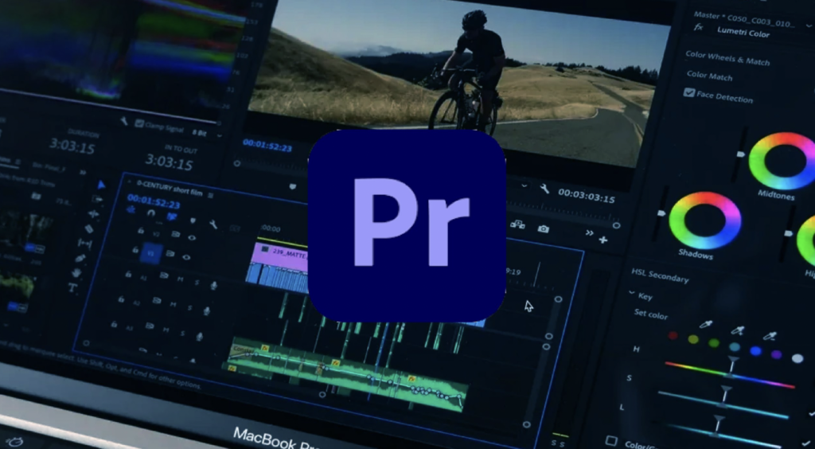Click the Midtones color wheel
Image resolution: width=815 pixels, height=449 pixels.
click(784, 161)
